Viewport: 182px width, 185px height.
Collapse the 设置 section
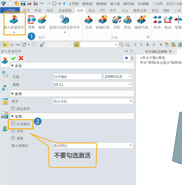click(x=12, y=117)
